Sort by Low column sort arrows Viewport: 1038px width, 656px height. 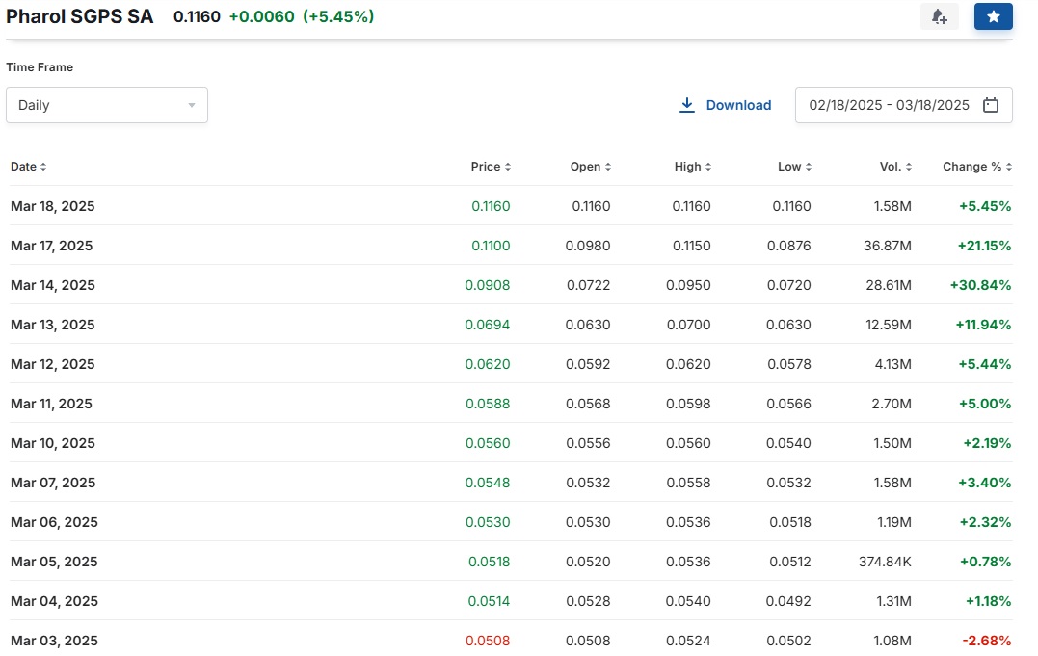(809, 167)
